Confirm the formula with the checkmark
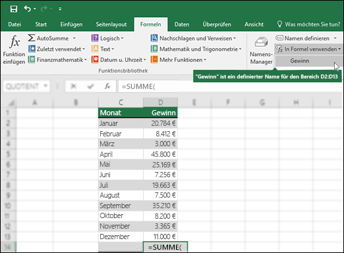 (90, 86)
